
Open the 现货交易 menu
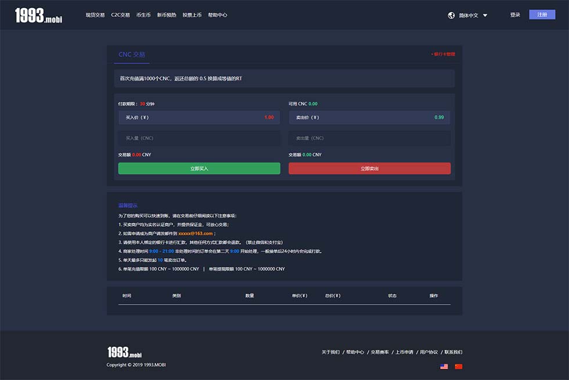[x=95, y=15]
